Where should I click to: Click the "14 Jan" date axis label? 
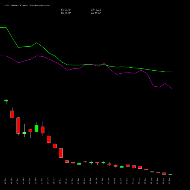[x=133, y=181]
